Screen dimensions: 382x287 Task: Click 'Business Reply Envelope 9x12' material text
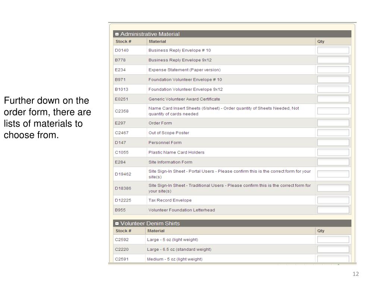(180, 60)
